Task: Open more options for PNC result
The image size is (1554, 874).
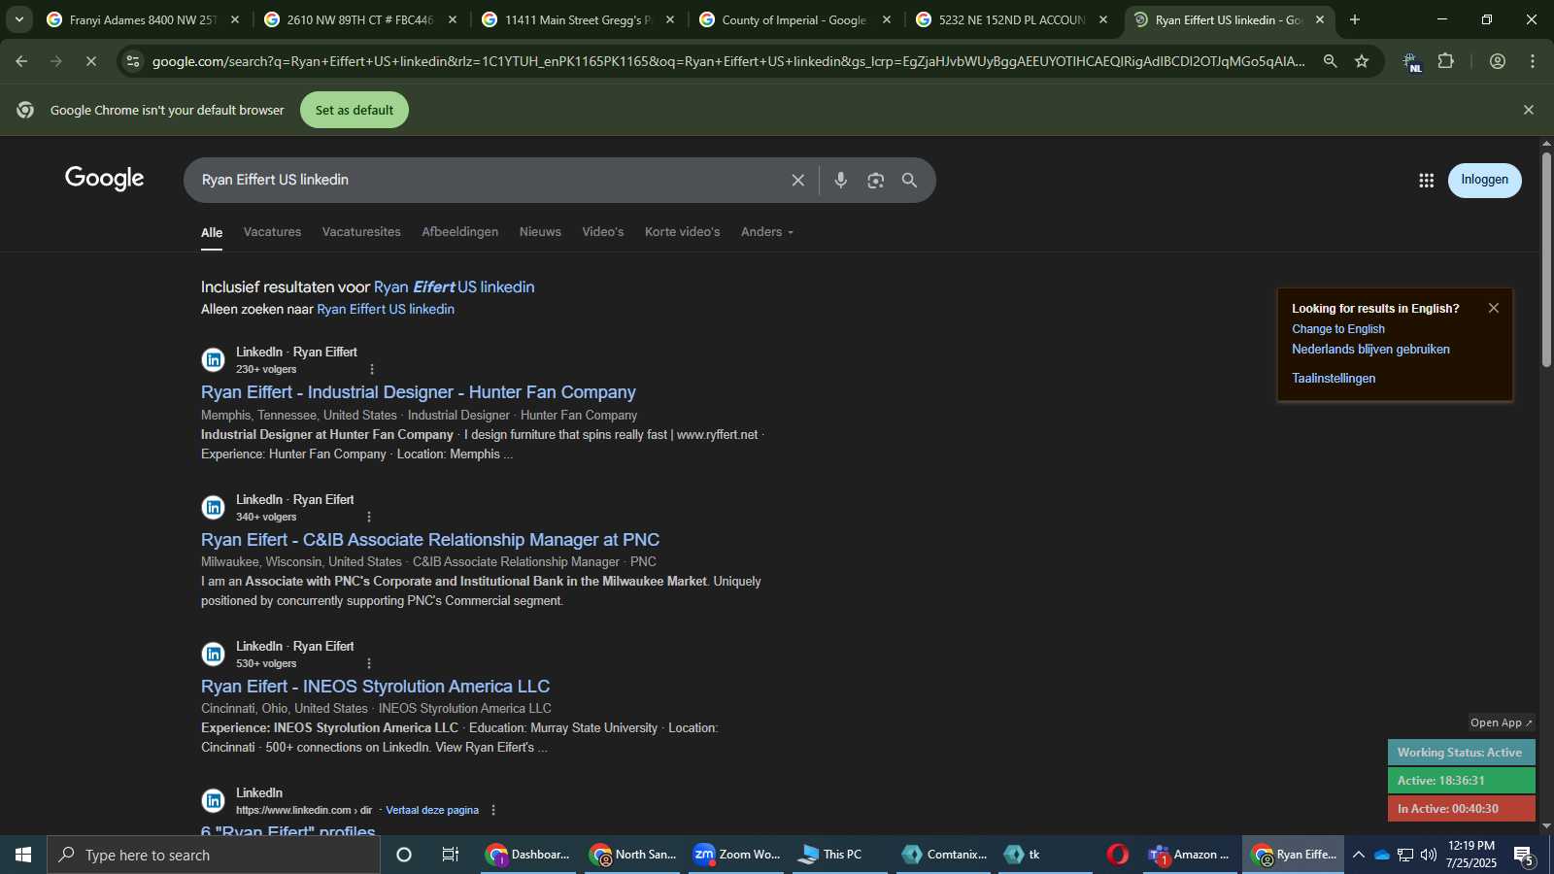Action: pos(369,517)
